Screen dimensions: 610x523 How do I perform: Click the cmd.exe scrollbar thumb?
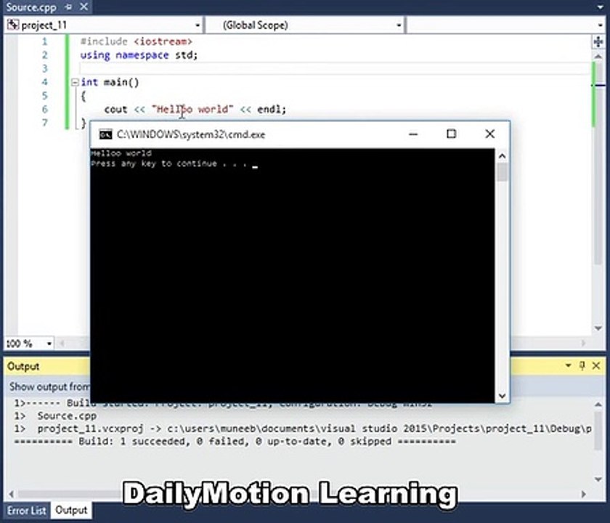click(x=503, y=171)
